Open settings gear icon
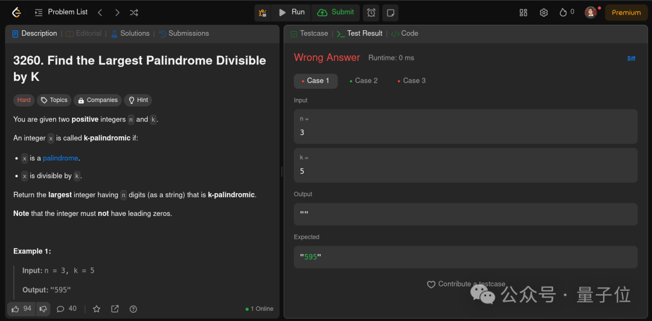This screenshot has height=321, width=652. pyautogui.click(x=543, y=13)
